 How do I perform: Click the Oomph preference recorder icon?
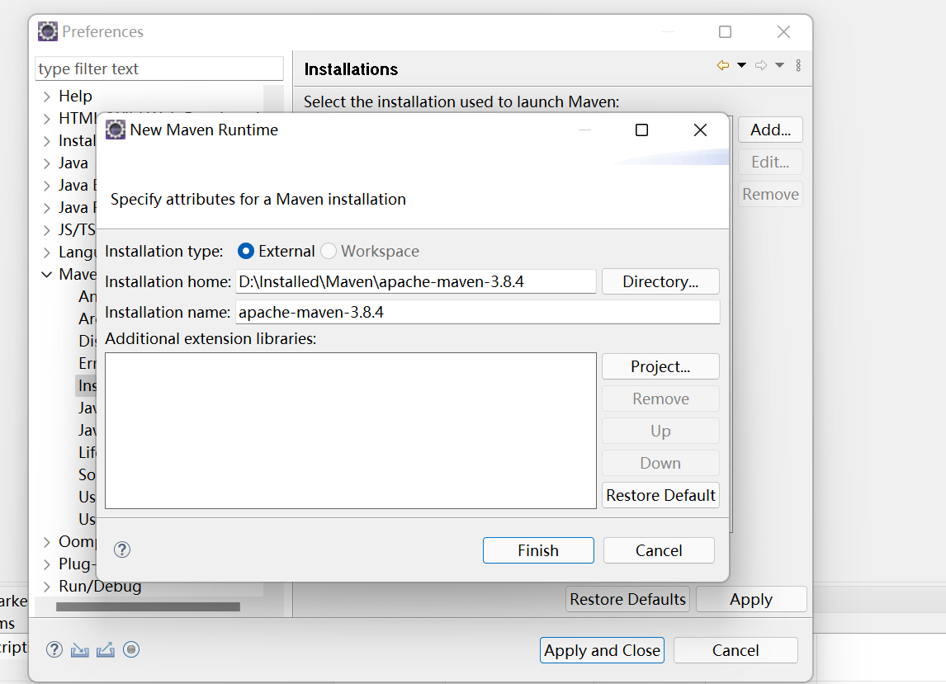point(130,649)
